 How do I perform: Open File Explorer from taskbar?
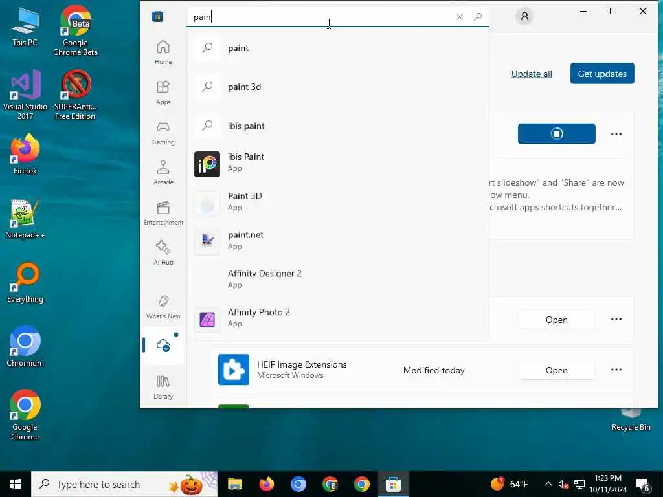(234, 484)
